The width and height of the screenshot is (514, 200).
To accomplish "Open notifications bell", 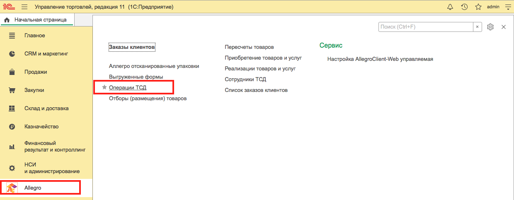I will point(450,7).
